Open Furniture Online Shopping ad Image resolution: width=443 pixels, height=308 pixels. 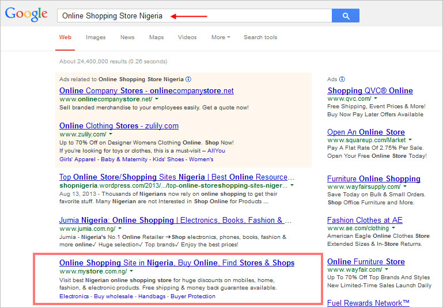coord(374,178)
